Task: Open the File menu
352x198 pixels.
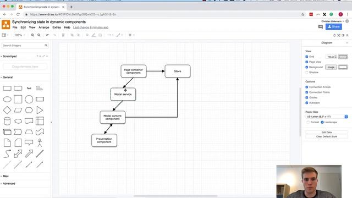Action: (x=15, y=28)
